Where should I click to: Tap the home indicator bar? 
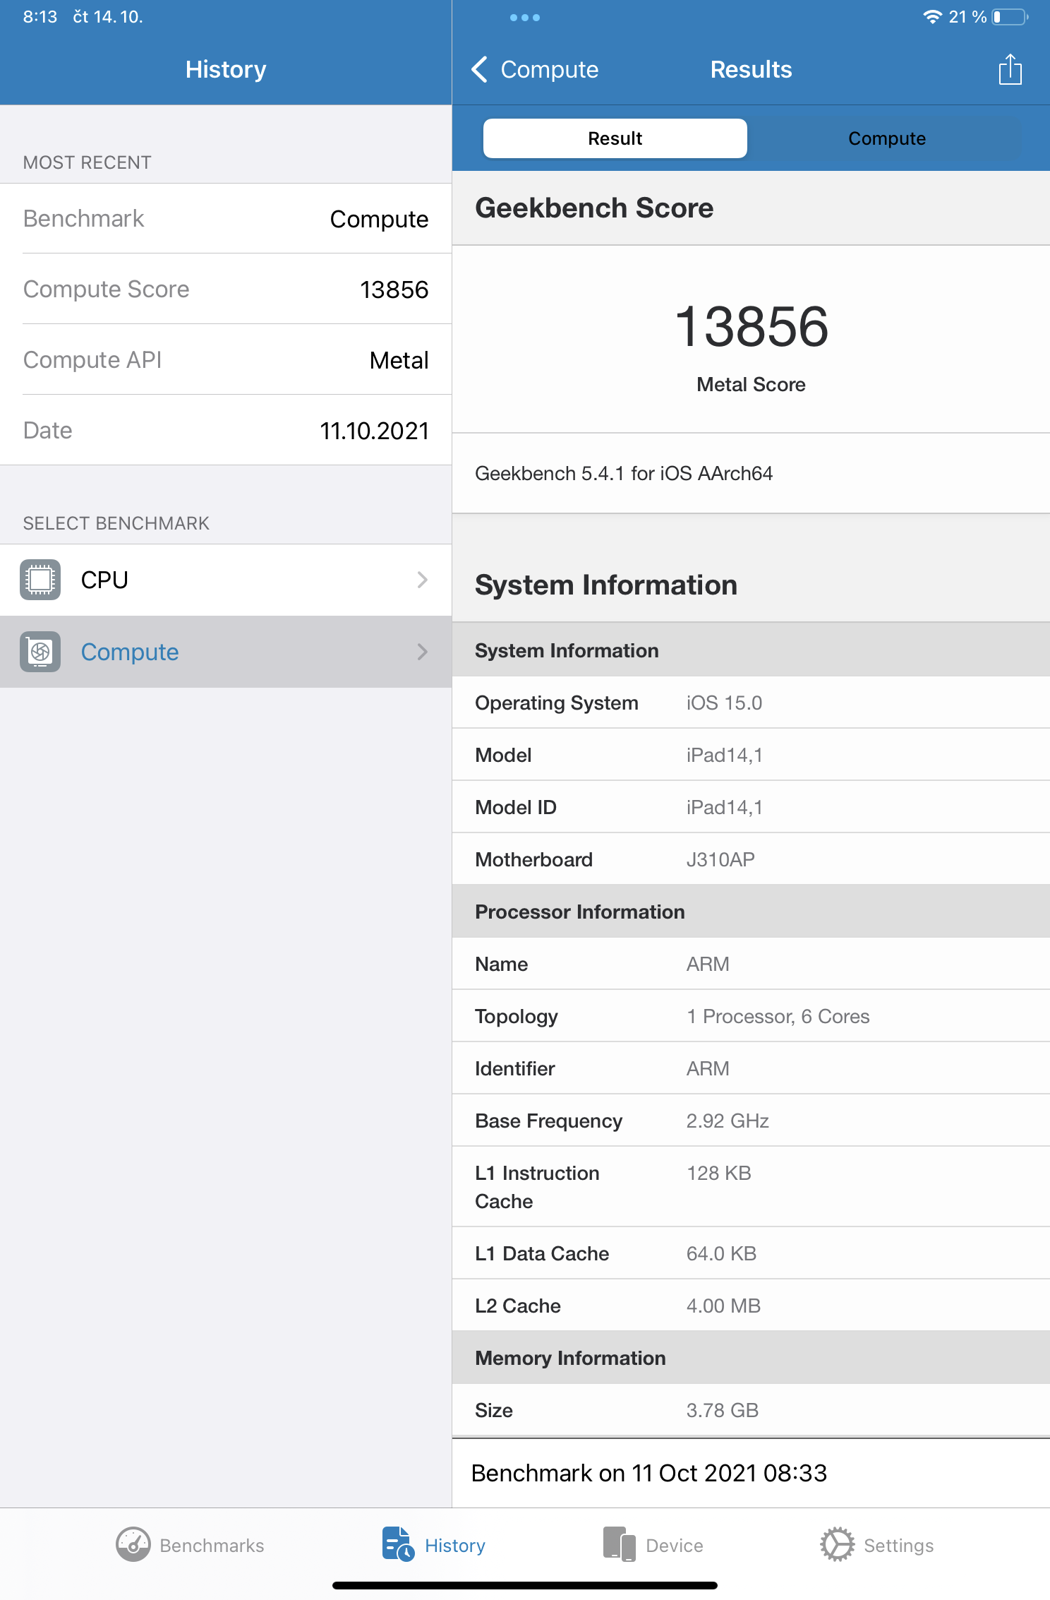pos(524,1585)
